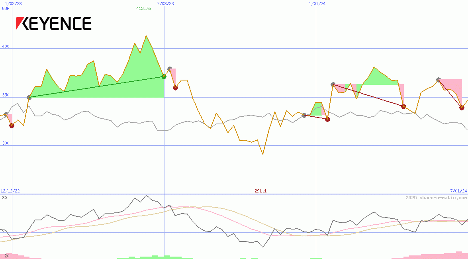Image resolution: width=468 pixels, height=259 pixels.
Task: Select the first red marker near left edge
Action: pos(12,126)
